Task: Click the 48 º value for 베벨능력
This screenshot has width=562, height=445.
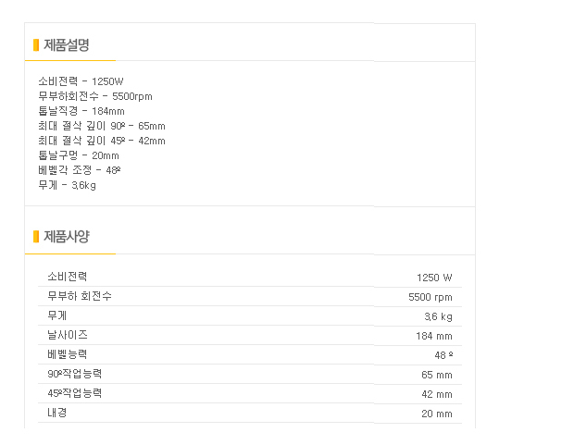Action: pyautogui.click(x=443, y=355)
